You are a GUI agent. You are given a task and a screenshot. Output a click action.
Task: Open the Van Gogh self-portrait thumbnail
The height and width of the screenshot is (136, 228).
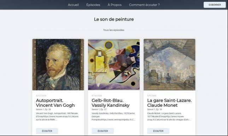[58, 65]
